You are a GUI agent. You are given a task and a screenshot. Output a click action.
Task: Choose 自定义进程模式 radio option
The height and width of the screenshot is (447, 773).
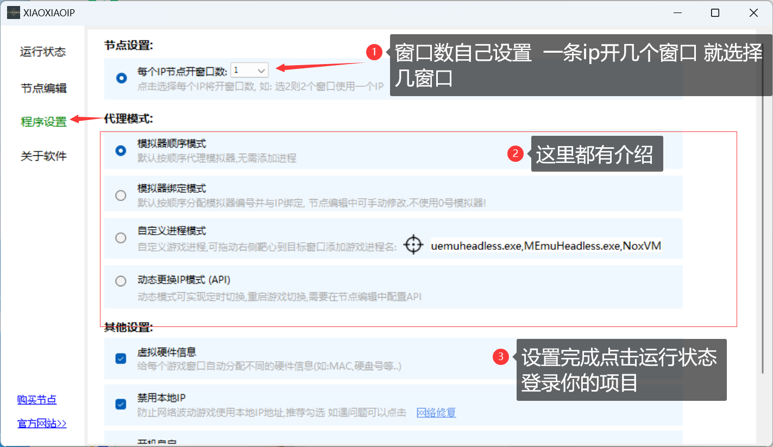121,238
